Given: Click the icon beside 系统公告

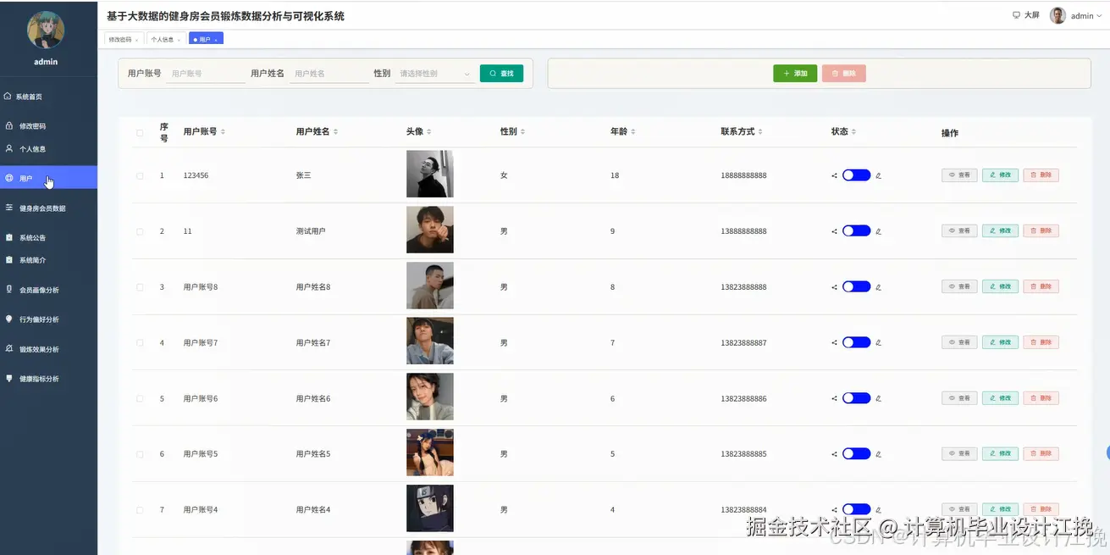Looking at the screenshot, I should [x=8, y=237].
